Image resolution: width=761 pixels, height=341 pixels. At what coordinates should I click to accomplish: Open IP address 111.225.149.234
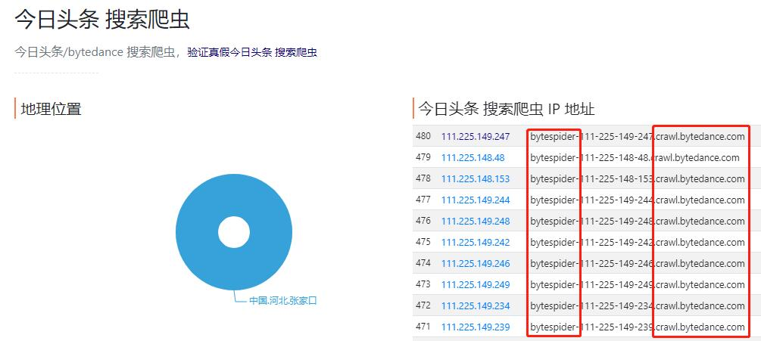(476, 306)
